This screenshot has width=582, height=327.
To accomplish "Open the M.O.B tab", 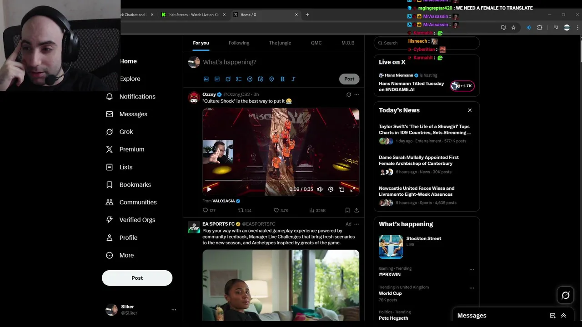I will pos(348,43).
